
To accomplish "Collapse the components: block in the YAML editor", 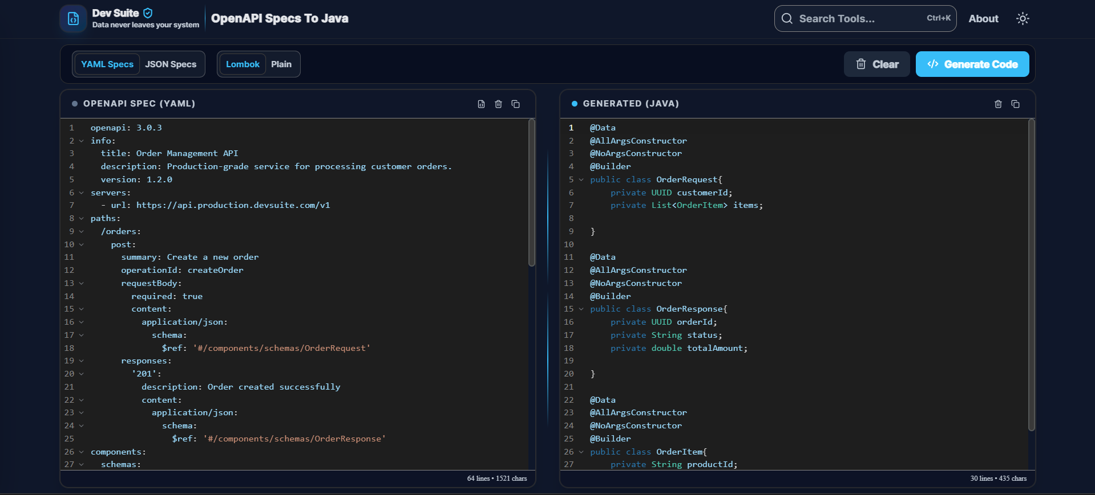I will pos(82,452).
